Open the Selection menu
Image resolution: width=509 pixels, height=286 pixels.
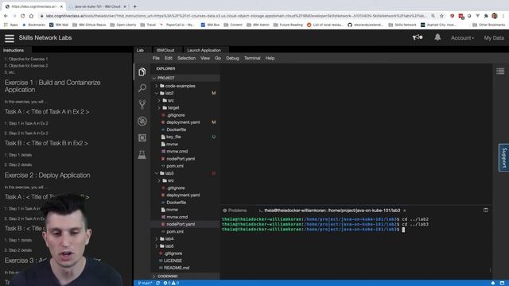click(x=186, y=58)
